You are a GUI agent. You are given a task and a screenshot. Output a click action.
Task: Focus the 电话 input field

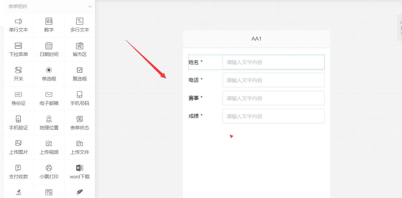point(274,80)
